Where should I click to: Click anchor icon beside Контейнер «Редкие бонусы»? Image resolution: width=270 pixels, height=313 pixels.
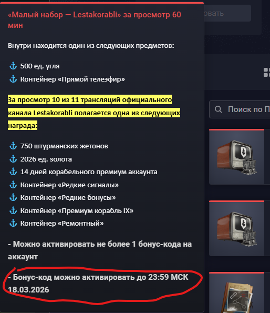click(13, 197)
